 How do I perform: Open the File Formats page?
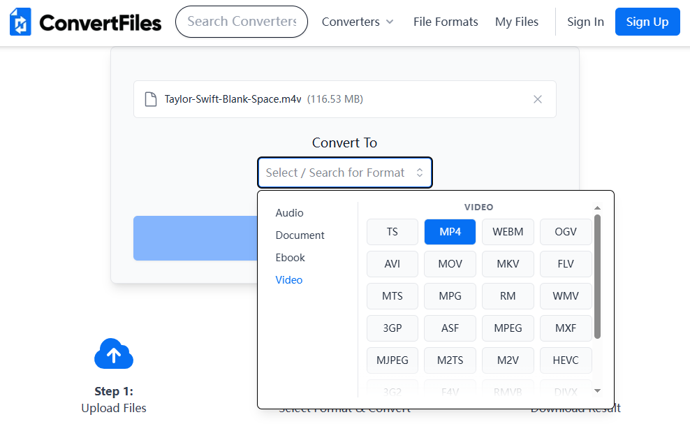(x=446, y=22)
